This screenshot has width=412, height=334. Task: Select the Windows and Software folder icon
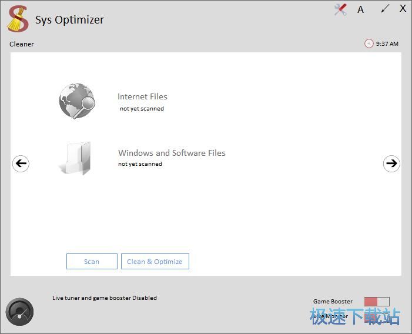tap(75, 158)
